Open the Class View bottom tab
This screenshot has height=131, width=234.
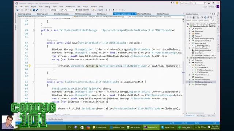212,116
